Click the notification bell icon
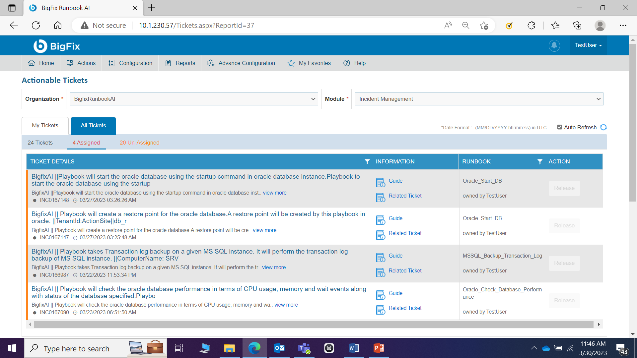Image resolution: width=637 pixels, height=358 pixels. (x=554, y=45)
